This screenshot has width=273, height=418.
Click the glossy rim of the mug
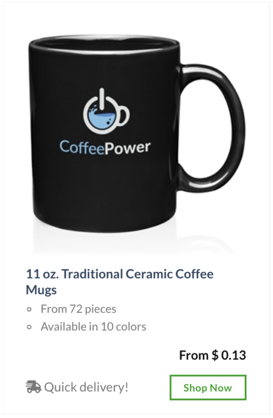(104, 45)
